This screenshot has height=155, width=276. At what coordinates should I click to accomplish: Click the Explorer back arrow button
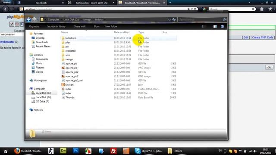tap(28, 19)
